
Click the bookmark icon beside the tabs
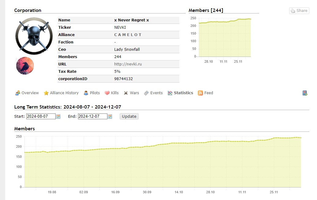(305, 93)
